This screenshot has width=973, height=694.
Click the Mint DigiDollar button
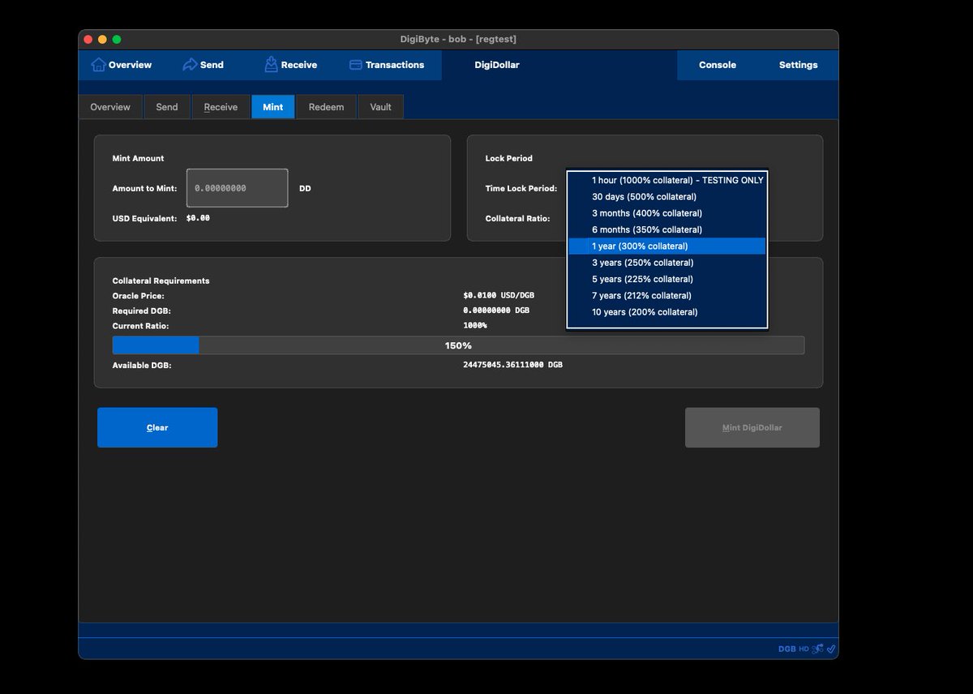[x=752, y=427]
